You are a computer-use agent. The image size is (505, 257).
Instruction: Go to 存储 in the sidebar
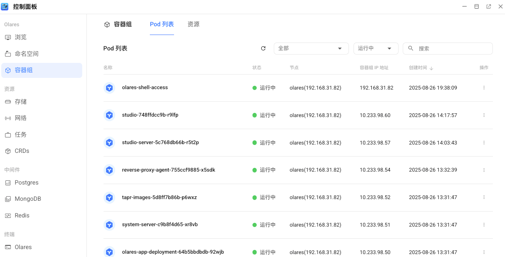click(21, 102)
